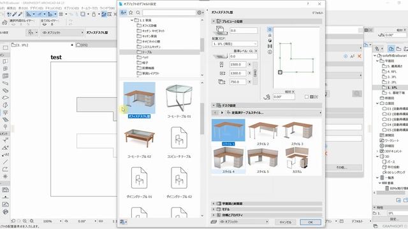Open the 配置フロア 1. 1FL dropdown
Screen dimensions: 408x229
tap(235, 44)
